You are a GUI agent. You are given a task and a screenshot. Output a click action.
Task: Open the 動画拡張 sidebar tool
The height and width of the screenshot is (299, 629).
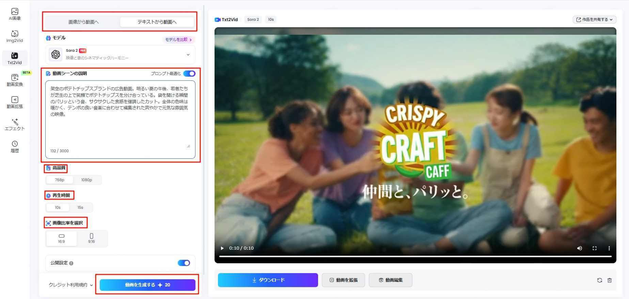point(15,102)
